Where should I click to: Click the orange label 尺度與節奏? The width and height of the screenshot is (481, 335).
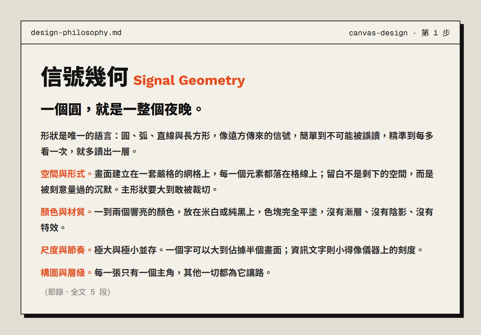63,250
